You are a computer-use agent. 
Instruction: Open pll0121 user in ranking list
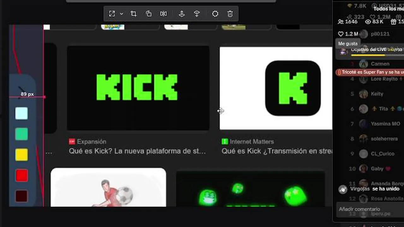pyautogui.click(x=380, y=34)
